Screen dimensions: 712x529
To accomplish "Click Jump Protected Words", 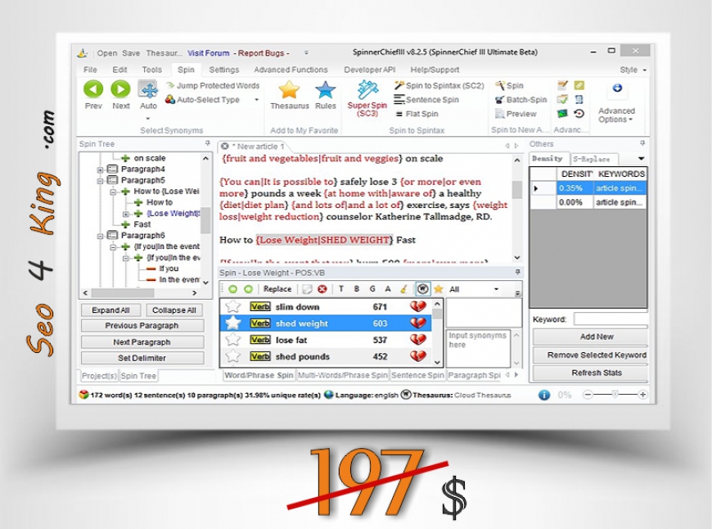I will 213,85.
